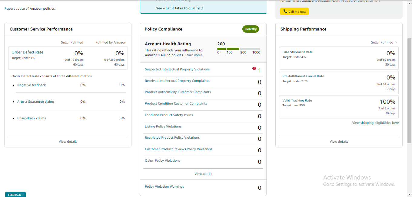412x197 pixels.
Task: Click the Customer Service Performance heading
Action: click(x=41, y=29)
